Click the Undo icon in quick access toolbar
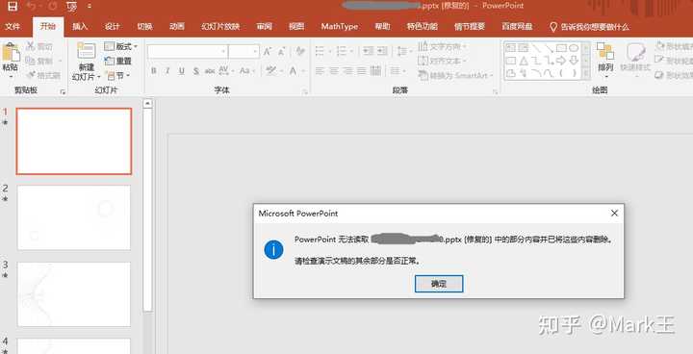 (31, 6)
